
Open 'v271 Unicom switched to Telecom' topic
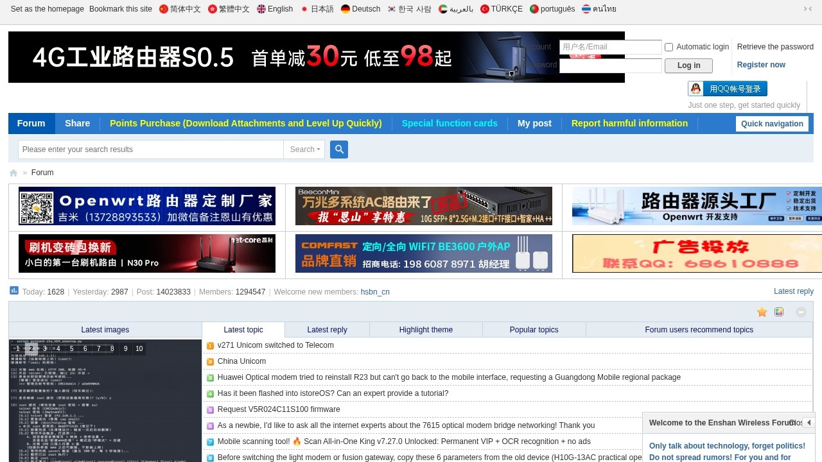pyautogui.click(x=275, y=345)
